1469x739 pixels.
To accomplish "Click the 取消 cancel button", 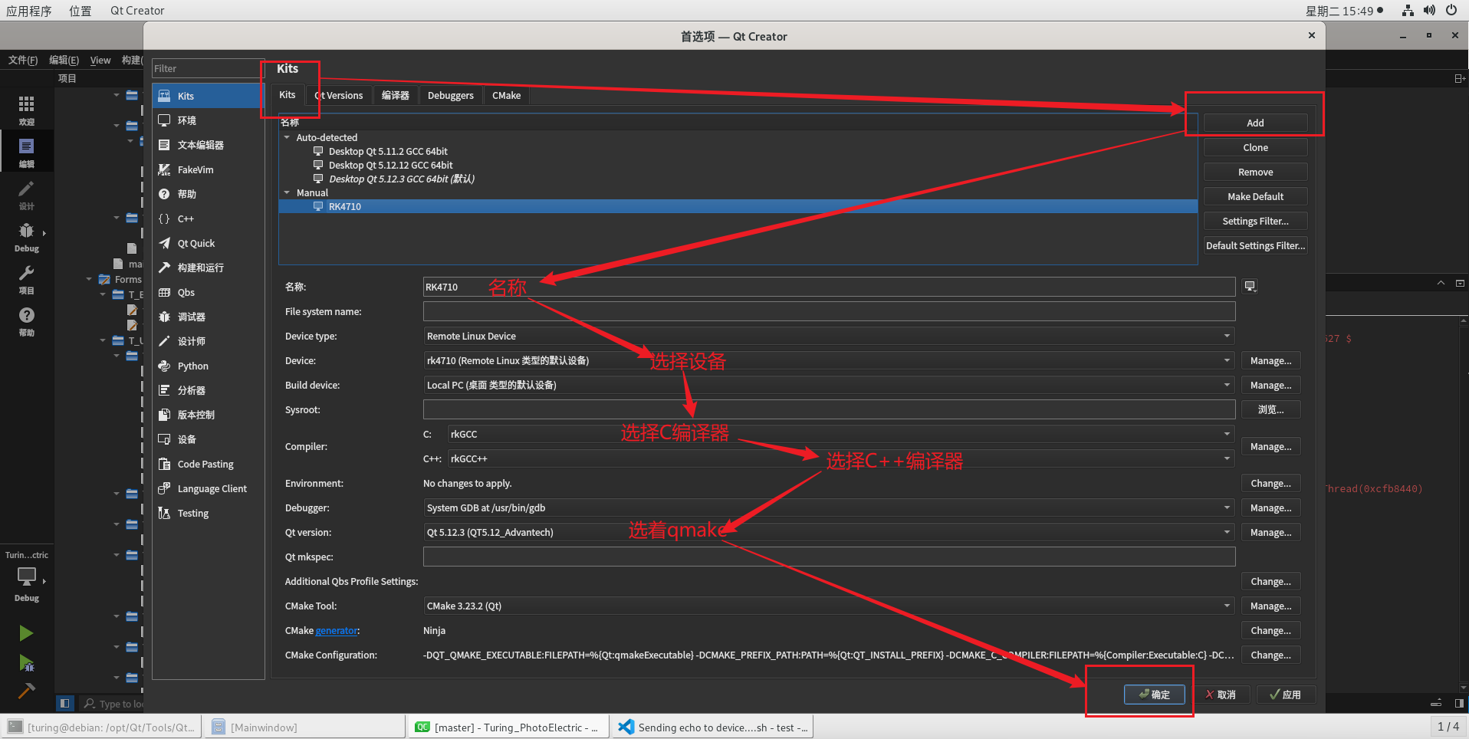I will click(1221, 695).
